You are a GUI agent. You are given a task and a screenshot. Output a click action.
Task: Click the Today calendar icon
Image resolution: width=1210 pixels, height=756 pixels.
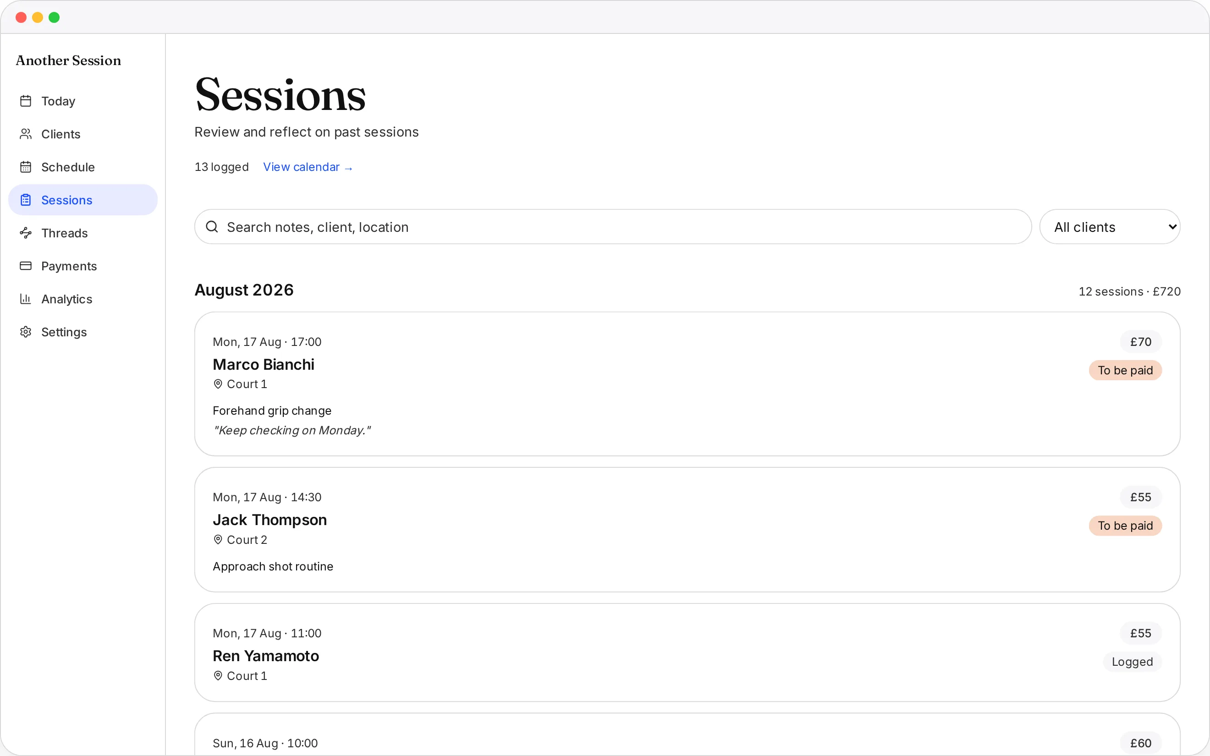[x=26, y=101]
